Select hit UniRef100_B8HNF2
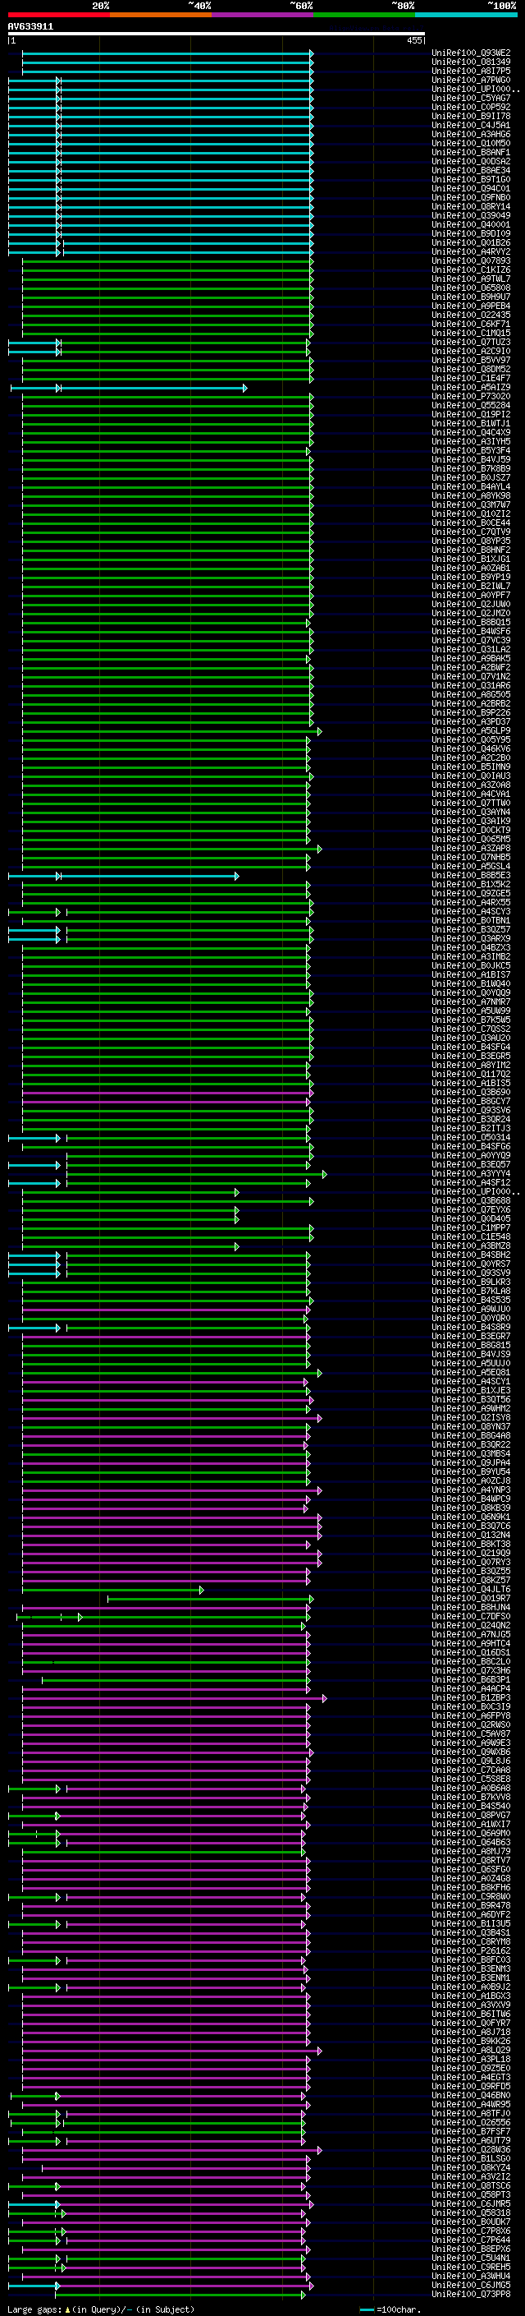Viewport: 525px width, 2316px height. [x=471, y=550]
